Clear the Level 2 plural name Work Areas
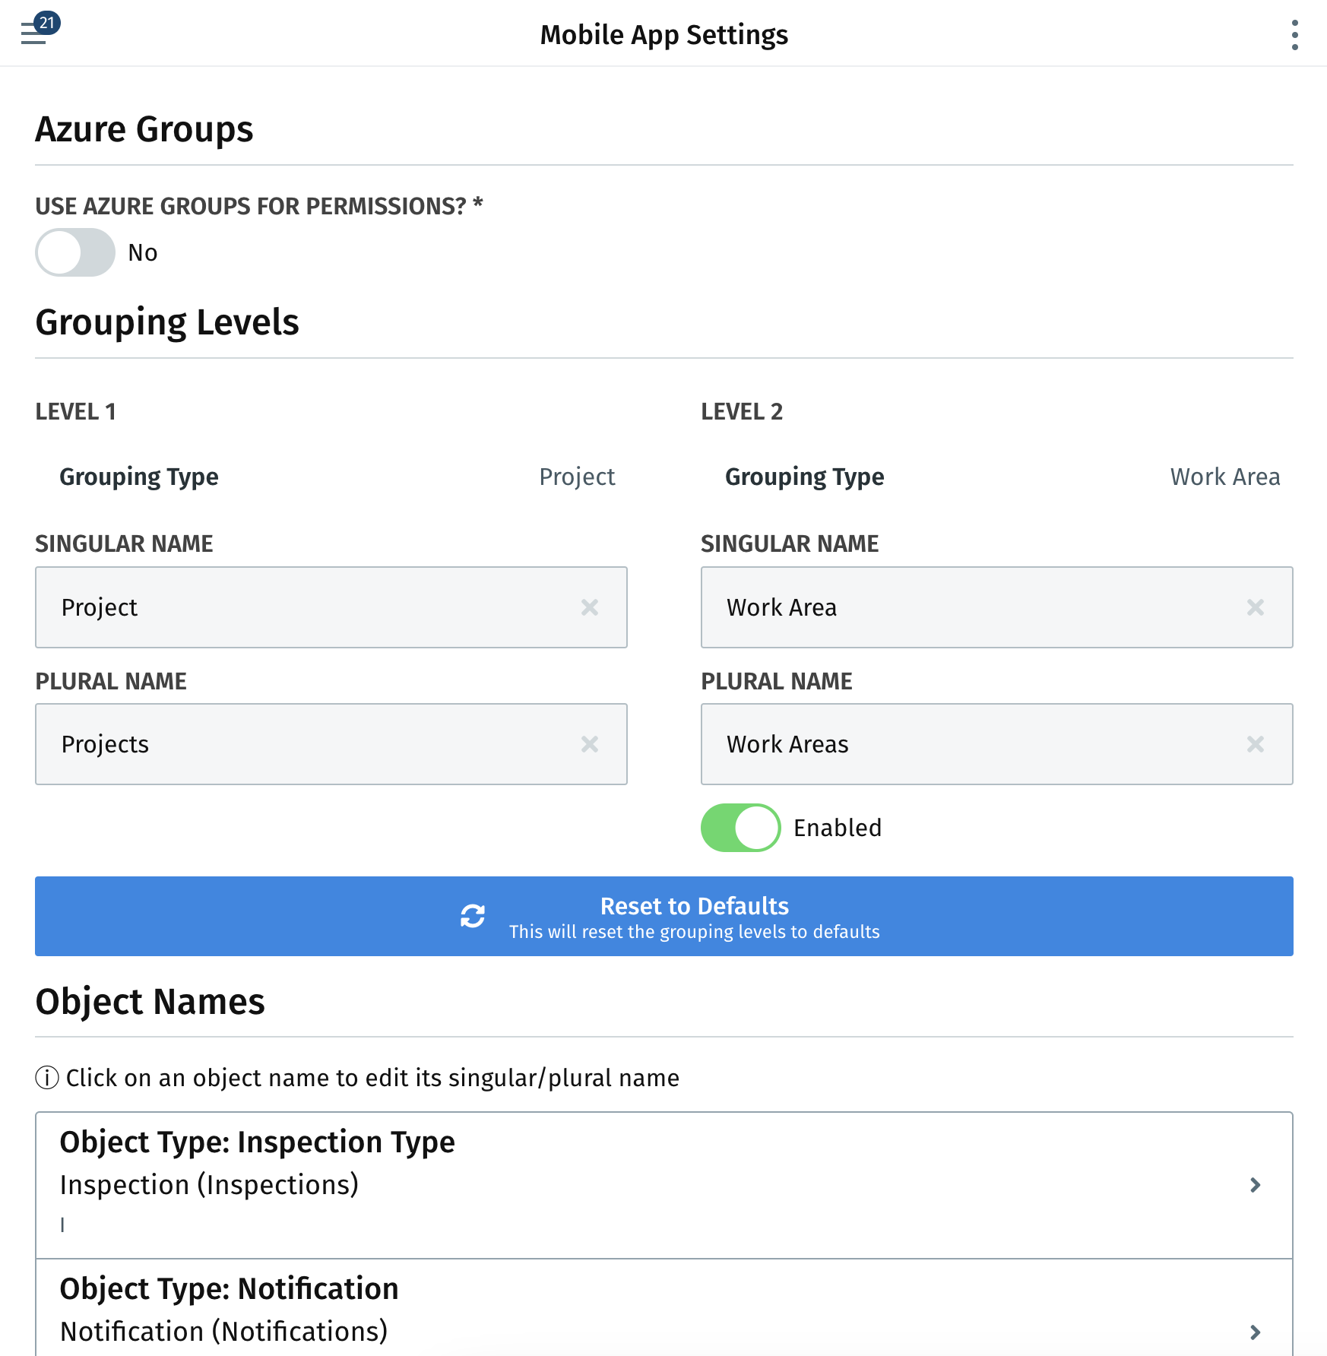Image resolution: width=1327 pixels, height=1356 pixels. [x=1256, y=744]
